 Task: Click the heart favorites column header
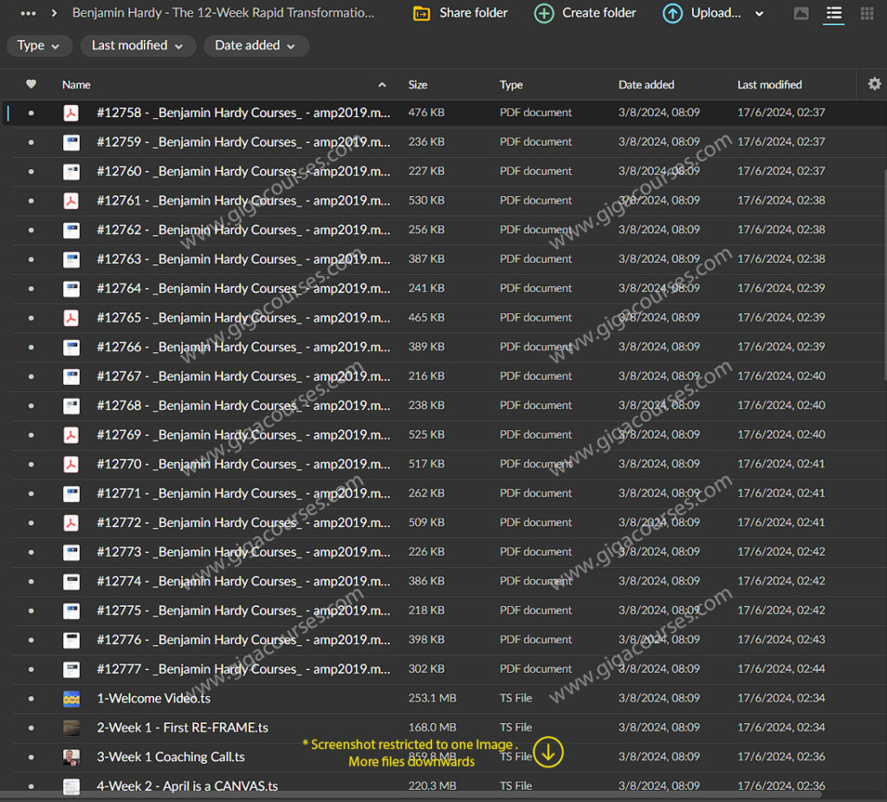(31, 84)
